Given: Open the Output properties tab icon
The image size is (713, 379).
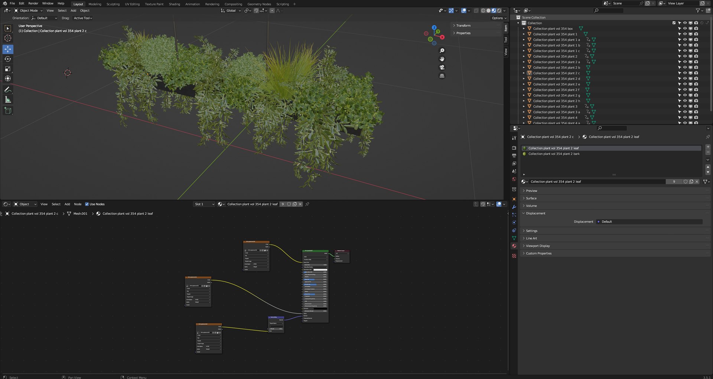Looking at the screenshot, I should point(514,155).
